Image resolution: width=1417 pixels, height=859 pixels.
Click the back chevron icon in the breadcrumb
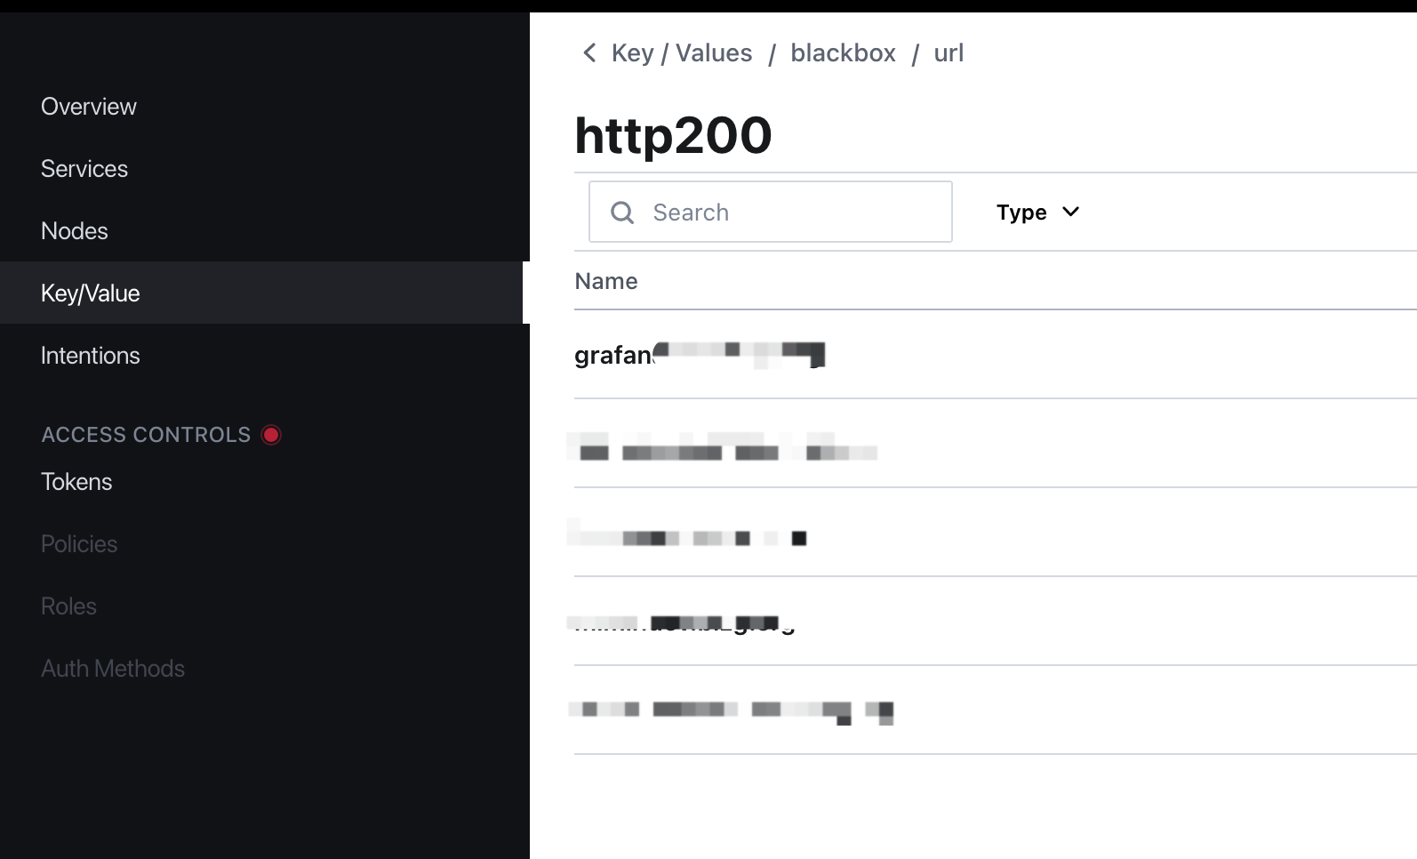(x=588, y=53)
